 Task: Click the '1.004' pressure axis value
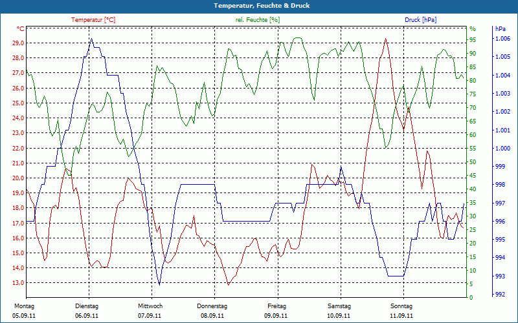(502, 76)
